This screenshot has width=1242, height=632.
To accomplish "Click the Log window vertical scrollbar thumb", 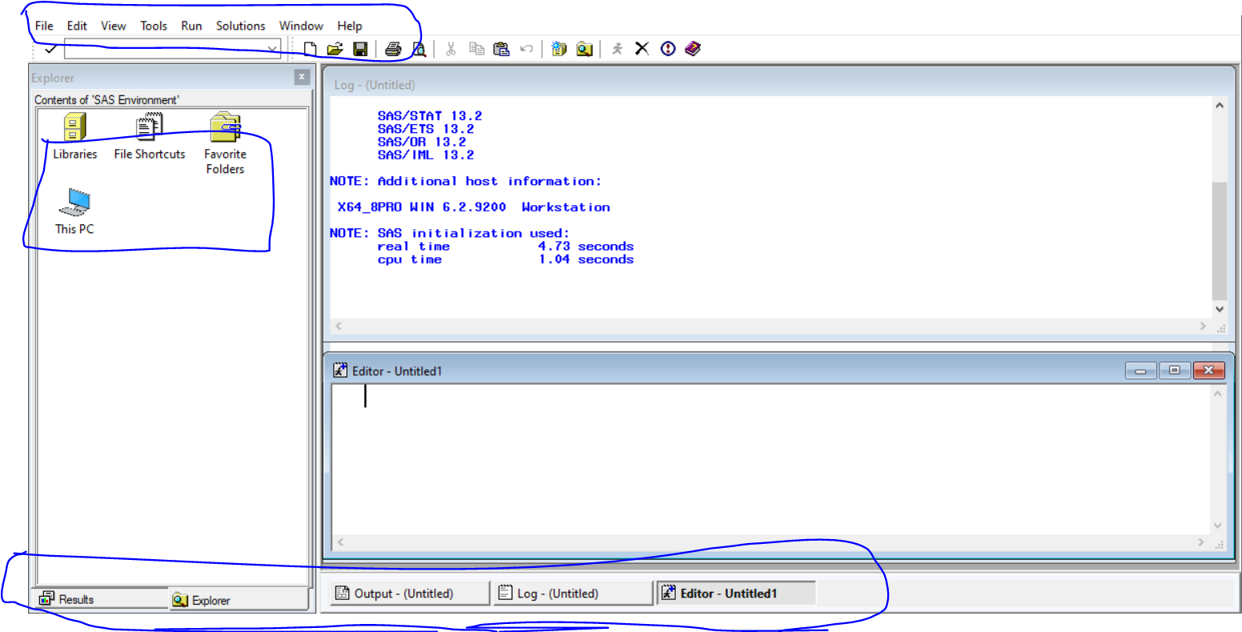I will click(x=1219, y=240).
